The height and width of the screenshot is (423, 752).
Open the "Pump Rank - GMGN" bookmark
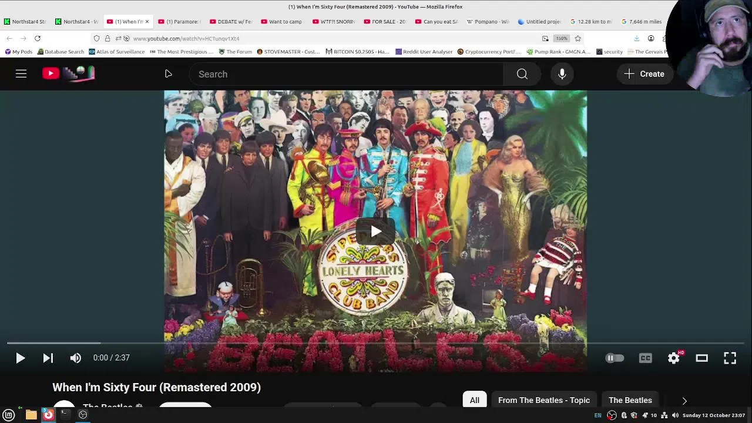(x=559, y=52)
